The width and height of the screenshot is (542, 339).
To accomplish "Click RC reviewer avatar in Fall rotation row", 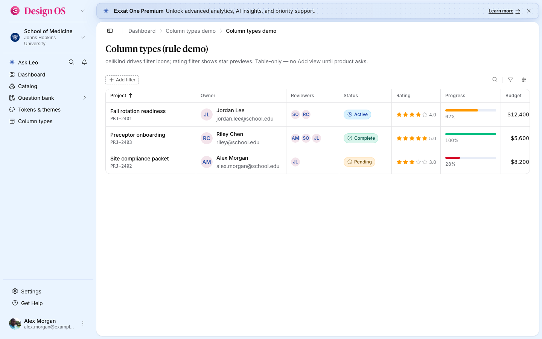I will [x=306, y=115].
